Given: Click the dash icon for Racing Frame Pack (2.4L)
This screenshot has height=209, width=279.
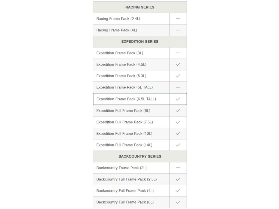Looking at the screenshot, I should pyautogui.click(x=178, y=19).
